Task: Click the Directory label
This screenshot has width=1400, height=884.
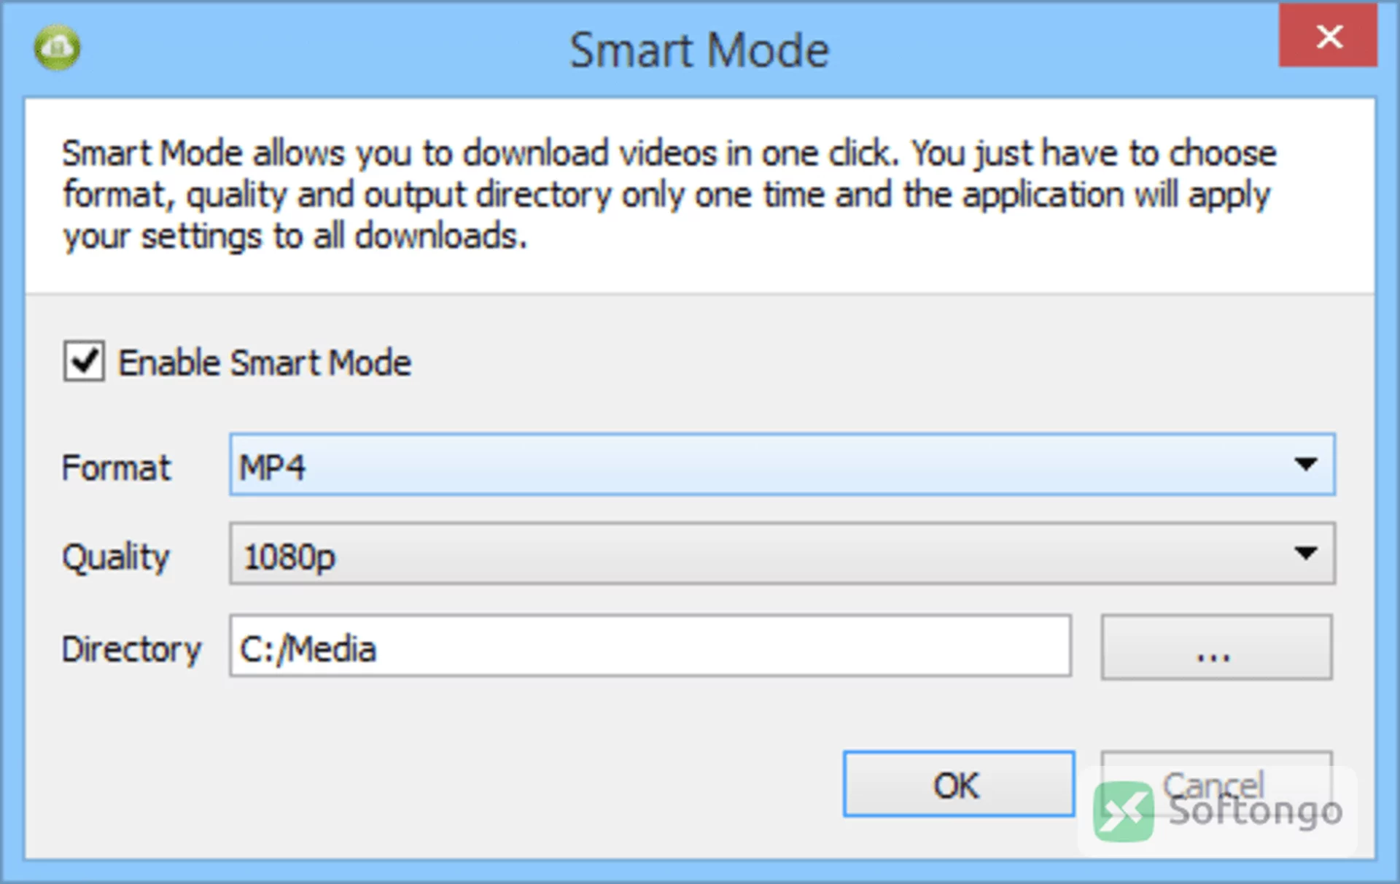Action: click(x=131, y=649)
